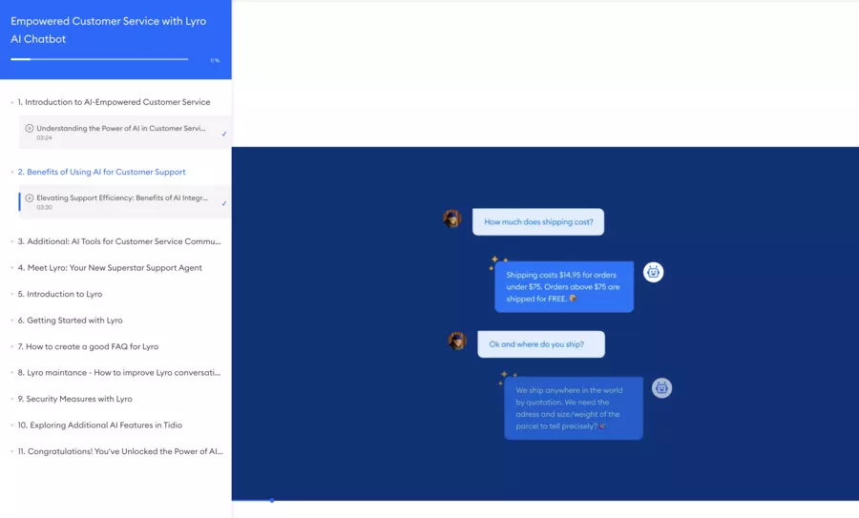859x518 pixels.
Task: Expand section 11 Congratulations arrow
Action: [12, 452]
